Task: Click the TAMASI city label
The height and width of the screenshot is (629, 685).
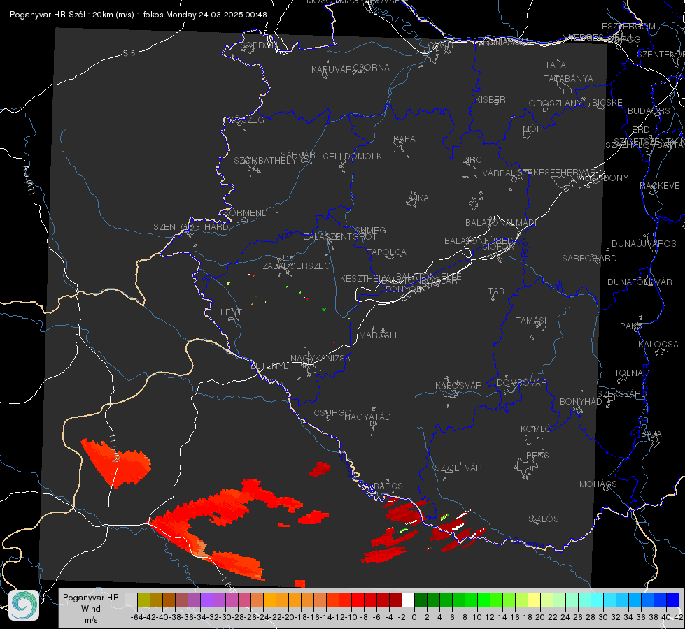Action: coord(531,320)
